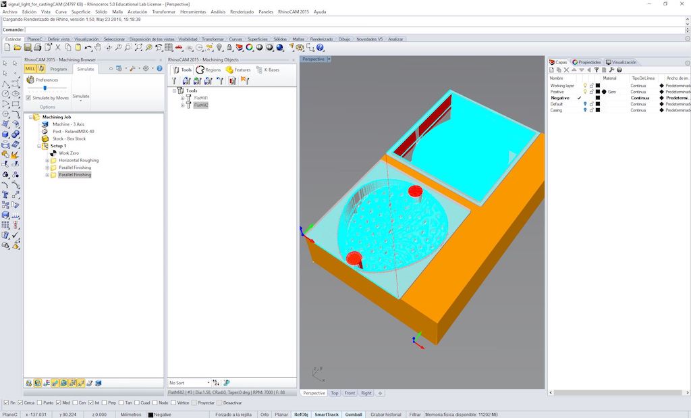Switch to the Program tab
691x418 pixels.
point(59,70)
